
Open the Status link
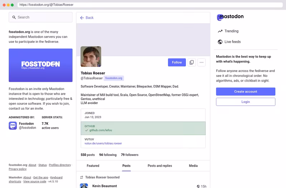[x=43, y=165]
